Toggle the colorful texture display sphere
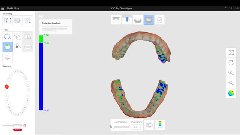This screenshot has height=135, width=240. click(x=231, y=93)
